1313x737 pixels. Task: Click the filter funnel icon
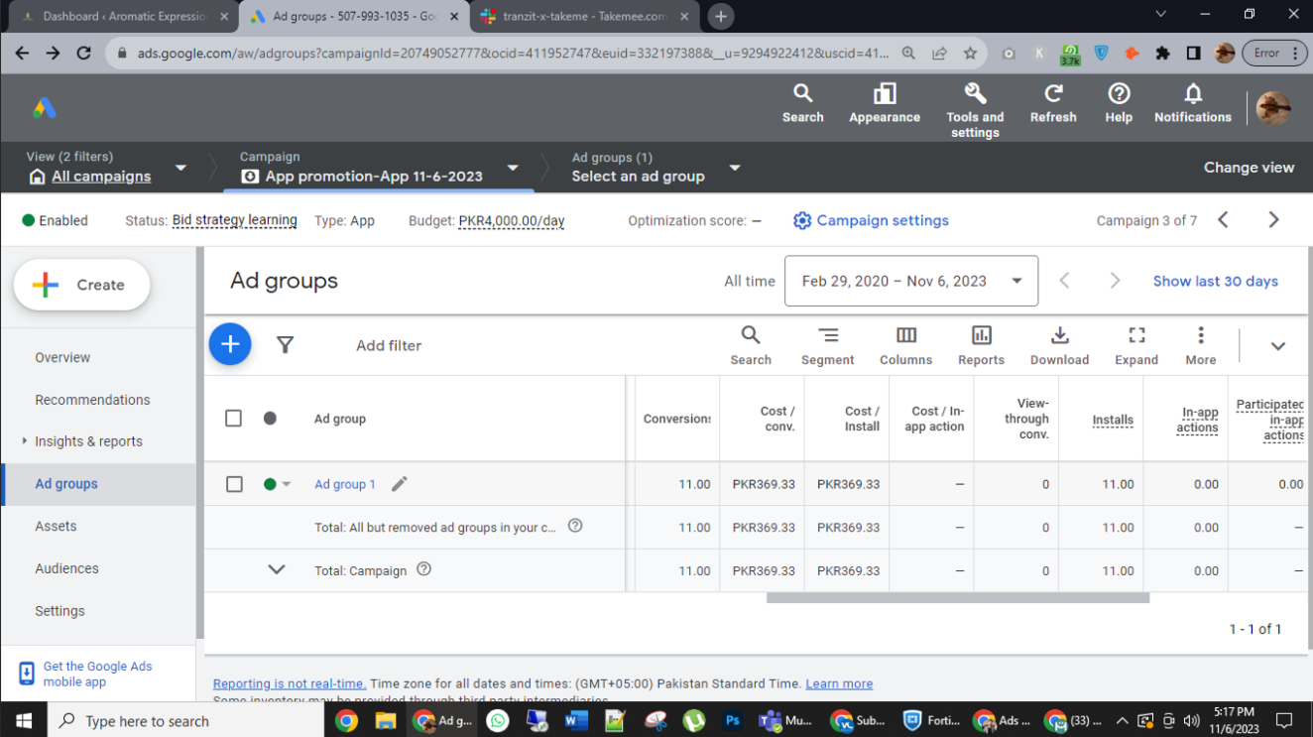point(285,345)
